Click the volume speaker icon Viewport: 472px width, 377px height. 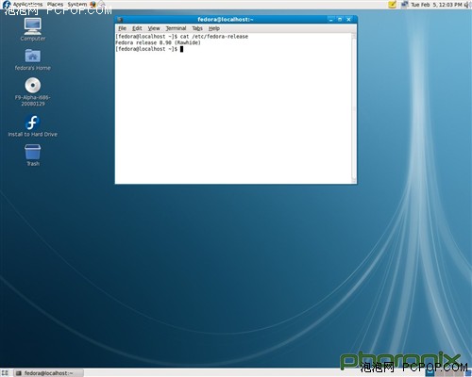click(x=466, y=5)
